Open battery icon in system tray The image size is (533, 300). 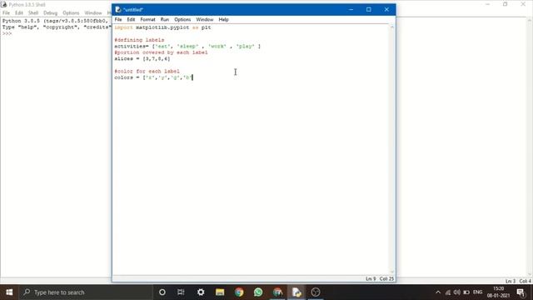[466, 292]
